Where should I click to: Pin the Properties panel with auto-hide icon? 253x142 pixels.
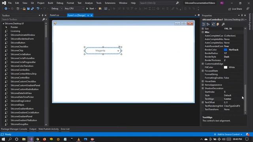point(242,15)
